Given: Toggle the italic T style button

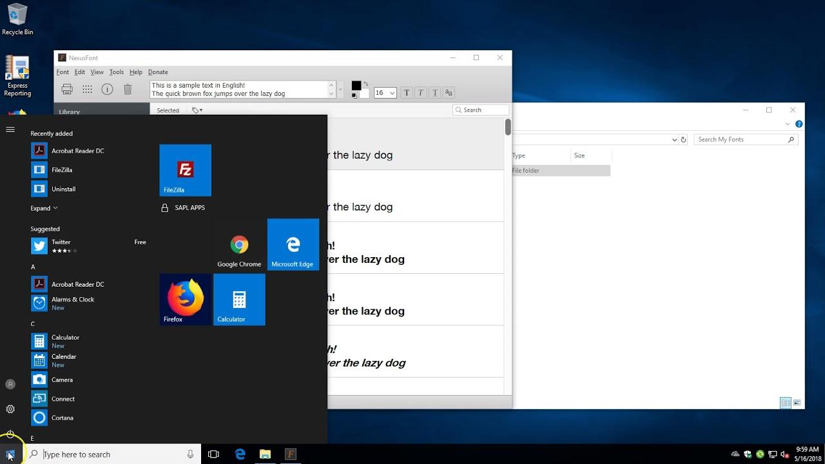Looking at the screenshot, I should pyautogui.click(x=421, y=93).
